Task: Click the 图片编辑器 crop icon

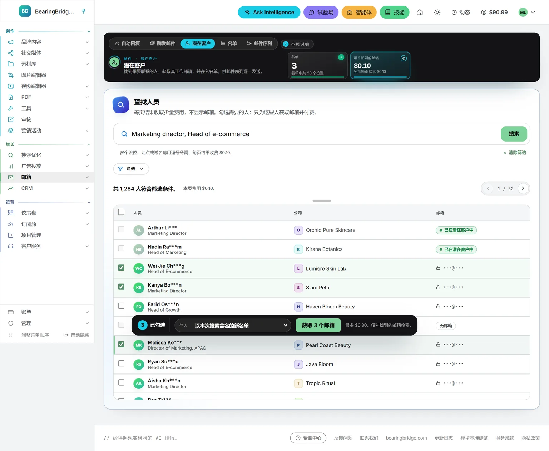Action: pos(11,75)
